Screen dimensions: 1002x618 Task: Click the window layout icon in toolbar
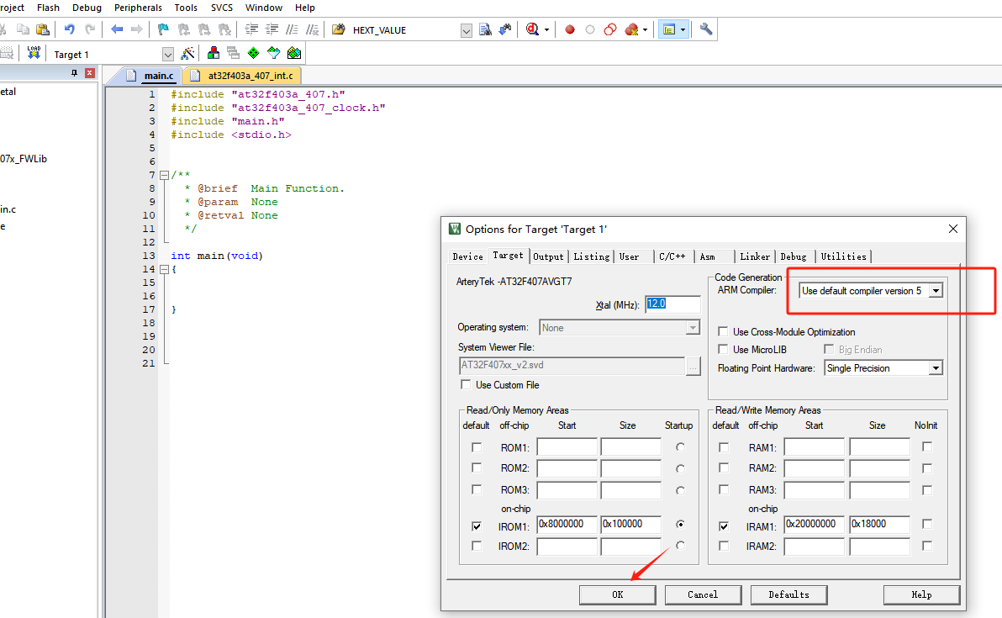(668, 29)
